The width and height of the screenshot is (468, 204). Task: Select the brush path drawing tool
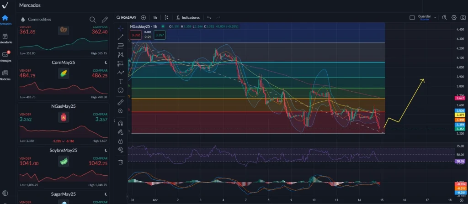coord(121,72)
